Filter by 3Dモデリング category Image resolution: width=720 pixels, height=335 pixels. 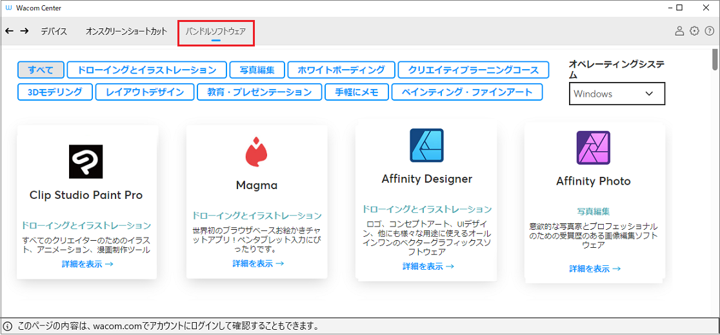55,92
